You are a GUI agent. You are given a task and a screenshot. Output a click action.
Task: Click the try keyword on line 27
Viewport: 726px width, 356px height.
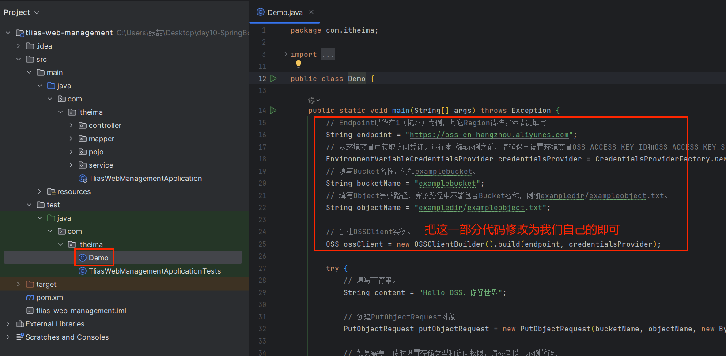(x=333, y=269)
